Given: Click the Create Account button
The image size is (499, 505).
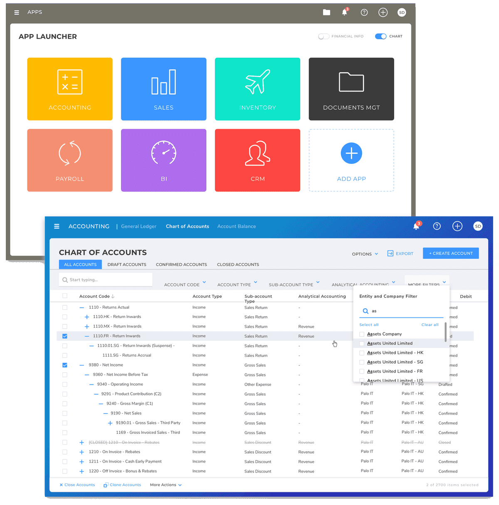Looking at the screenshot, I should [451, 253].
